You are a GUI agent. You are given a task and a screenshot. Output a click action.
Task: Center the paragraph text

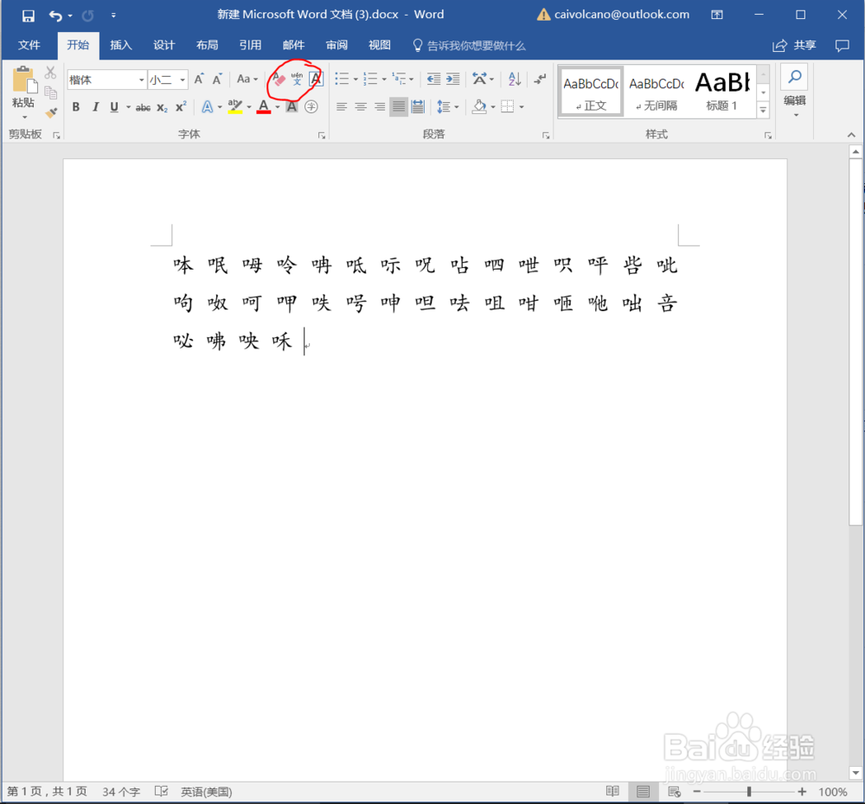[361, 107]
